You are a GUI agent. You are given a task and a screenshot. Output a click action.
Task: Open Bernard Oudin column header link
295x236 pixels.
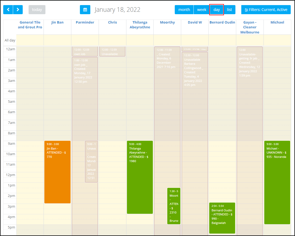[x=222, y=22]
